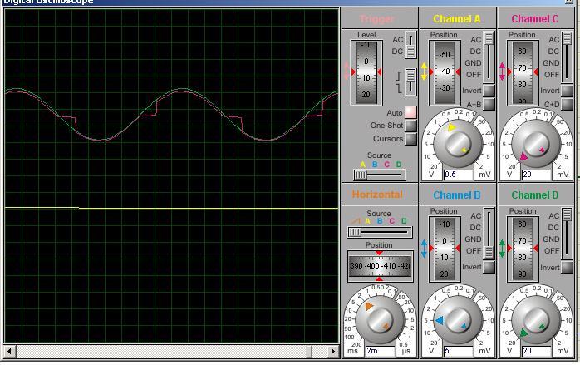
Task: Click the pink Trigger level arrows
Action: 347,71
